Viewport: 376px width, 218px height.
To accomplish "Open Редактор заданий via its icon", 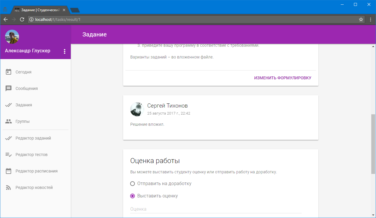I will 9,138.
